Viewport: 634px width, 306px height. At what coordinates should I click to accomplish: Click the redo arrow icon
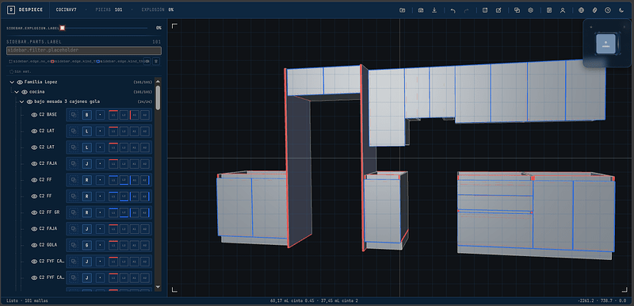466,10
